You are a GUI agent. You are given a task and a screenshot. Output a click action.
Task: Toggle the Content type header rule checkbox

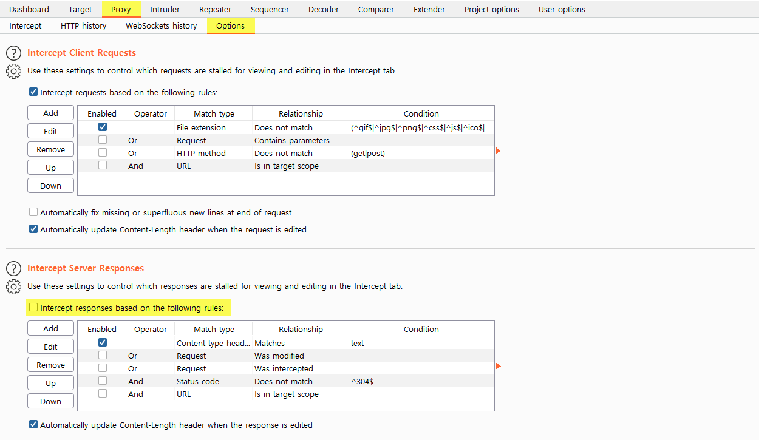[x=102, y=343]
